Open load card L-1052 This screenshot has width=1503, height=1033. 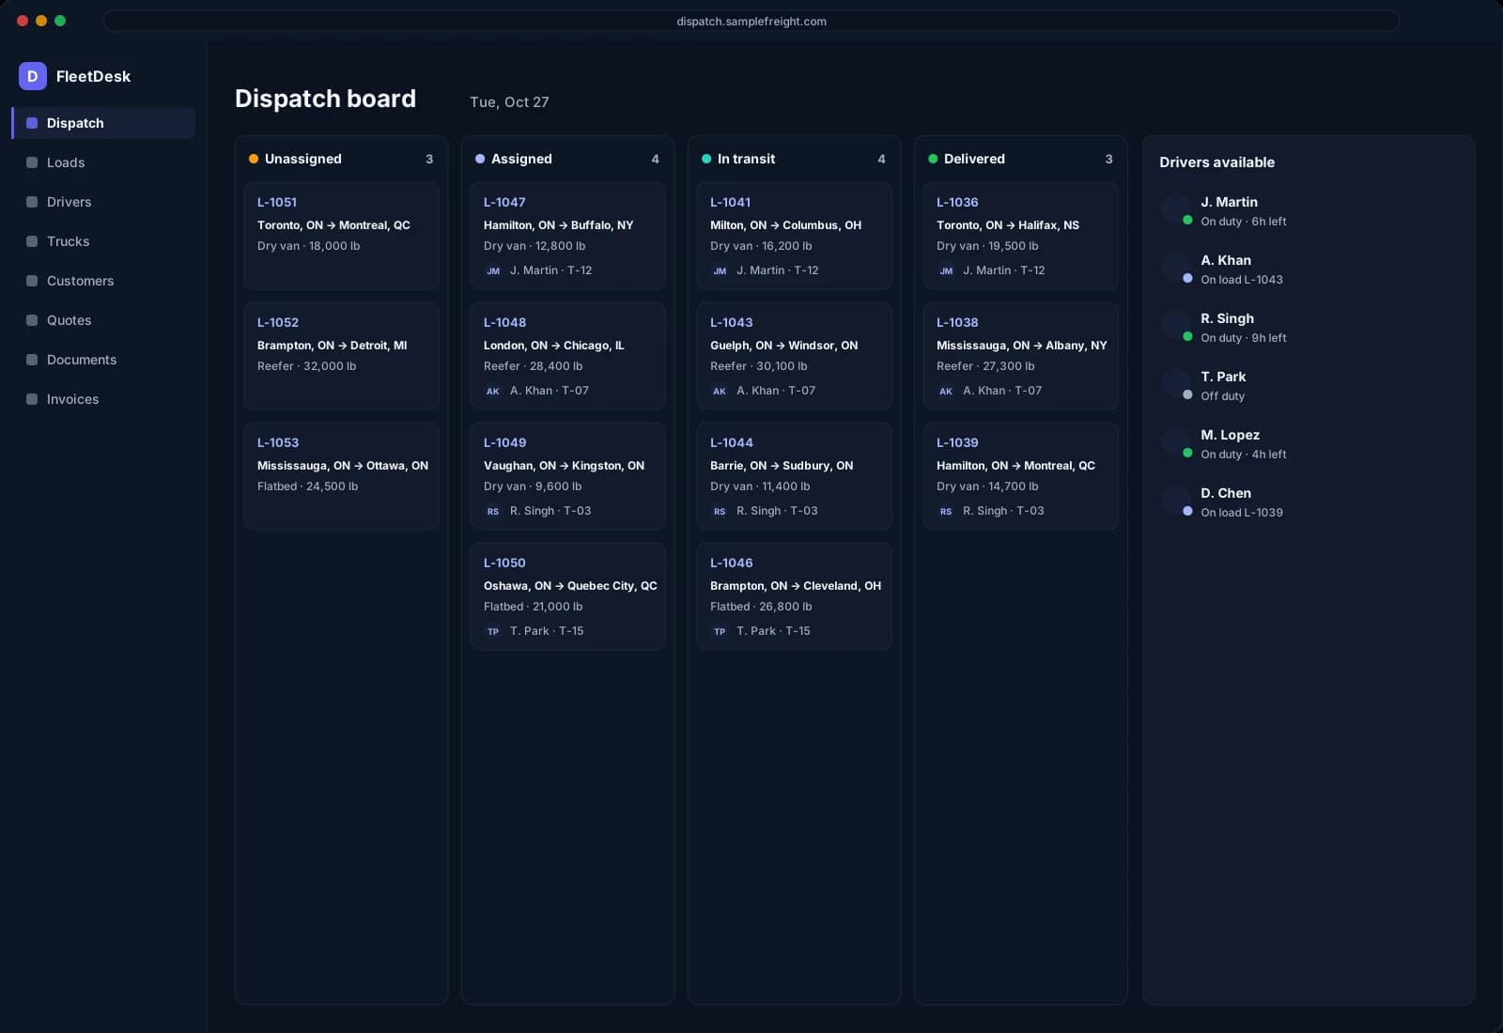341,356
